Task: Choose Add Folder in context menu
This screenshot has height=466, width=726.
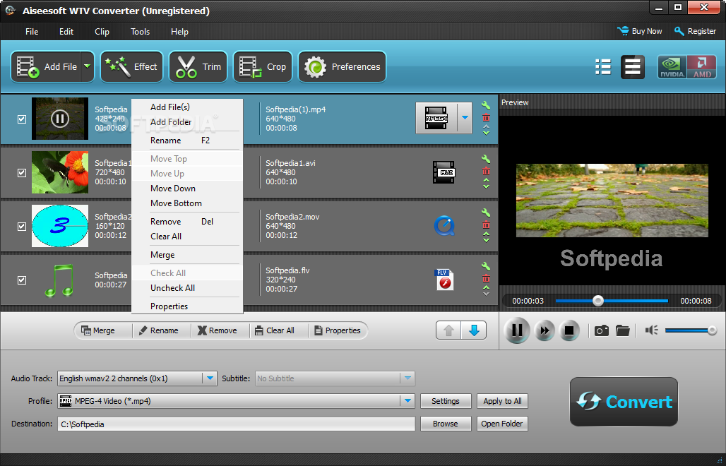Action: 187,121
